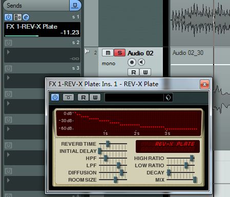Toggle plugin read automation R button
Viewport: 230px width, 197px height.
[83, 97]
